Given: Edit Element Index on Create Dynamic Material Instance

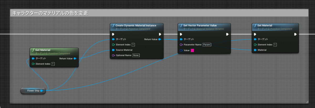Looking at the screenshot, I should [133, 45].
